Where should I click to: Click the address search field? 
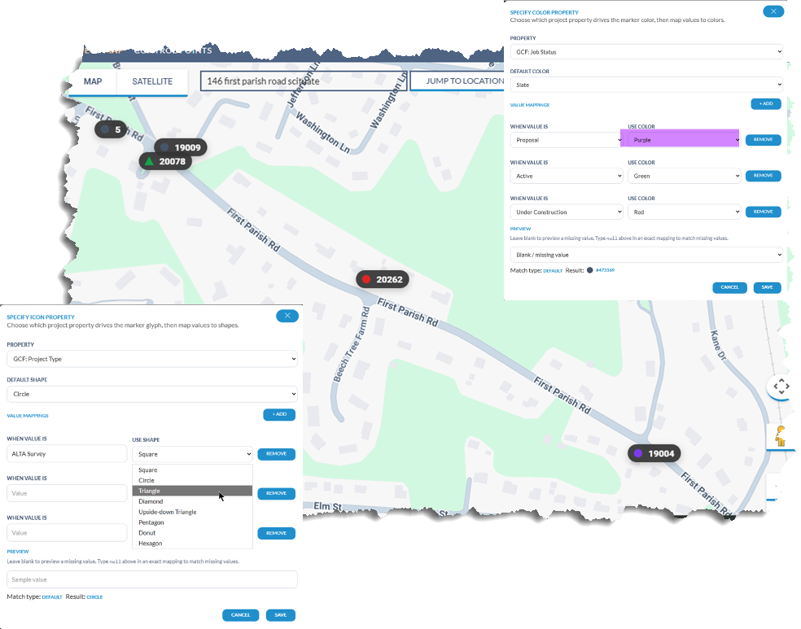coord(304,81)
